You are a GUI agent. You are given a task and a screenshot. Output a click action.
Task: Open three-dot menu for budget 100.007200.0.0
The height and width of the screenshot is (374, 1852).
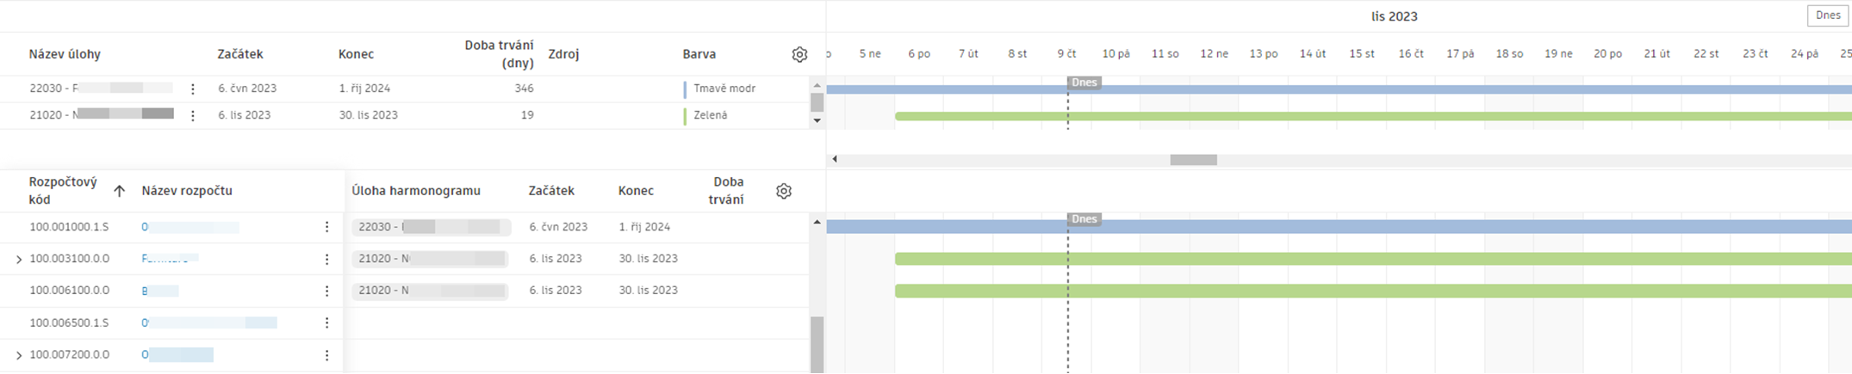[326, 354]
